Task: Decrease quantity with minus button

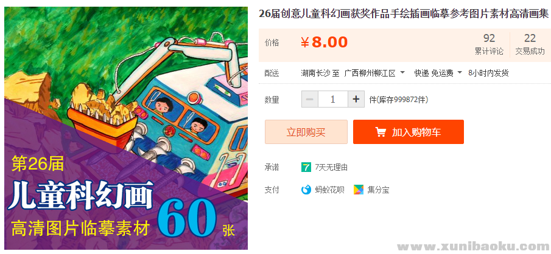Action: [x=309, y=99]
